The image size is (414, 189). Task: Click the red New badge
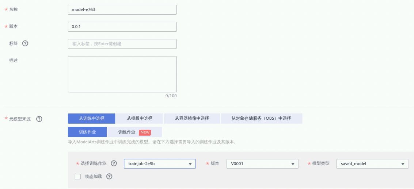145,132
